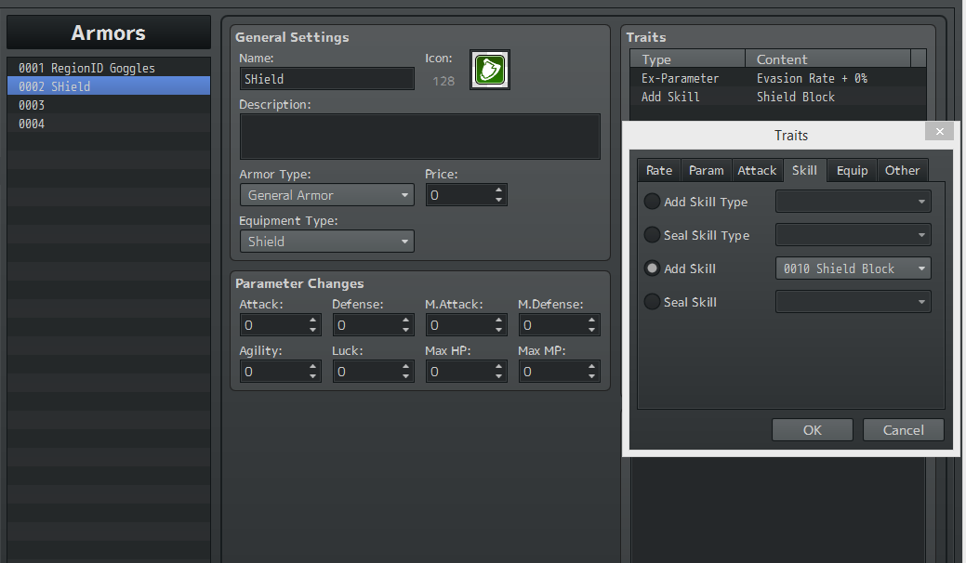966x563 pixels.
Task: Increase the Defense parameter
Action: pos(405,320)
